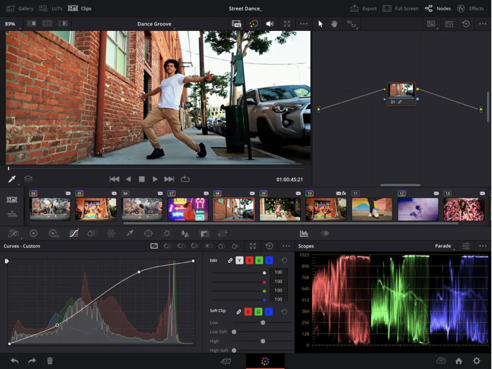Enable the blue Edit channel button

coord(269,261)
